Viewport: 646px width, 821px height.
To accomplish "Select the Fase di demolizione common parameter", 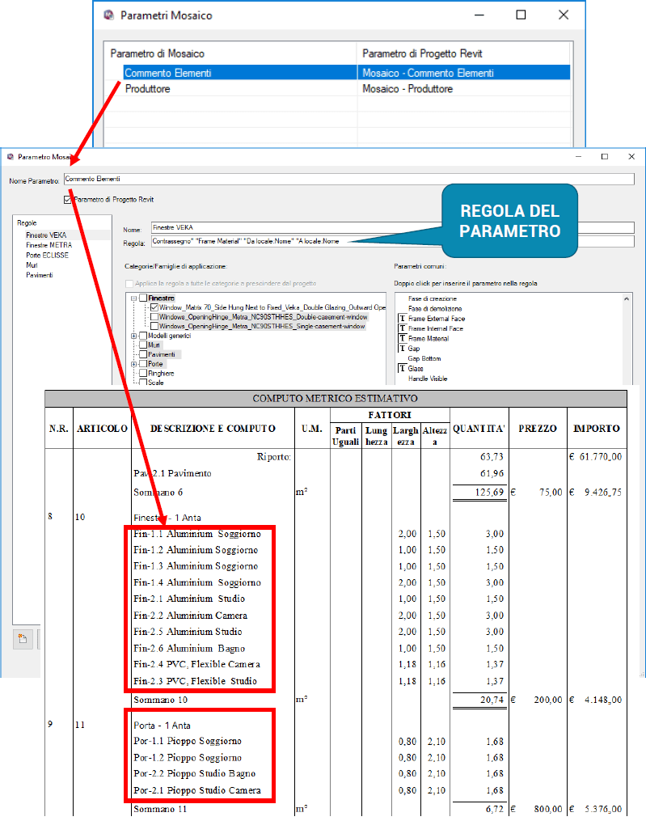I will click(x=435, y=308).
